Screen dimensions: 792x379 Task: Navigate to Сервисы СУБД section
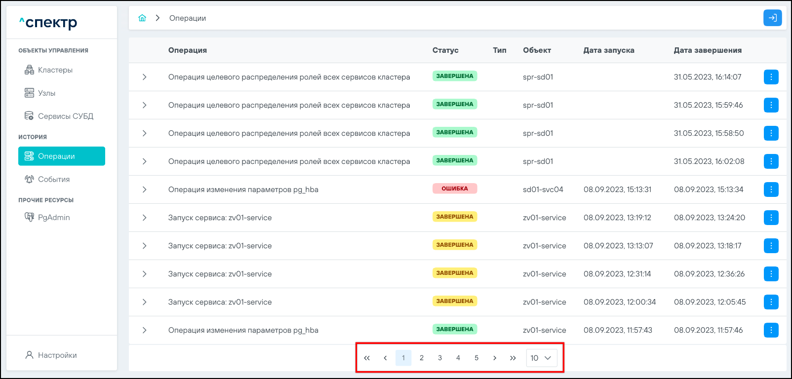65,116
